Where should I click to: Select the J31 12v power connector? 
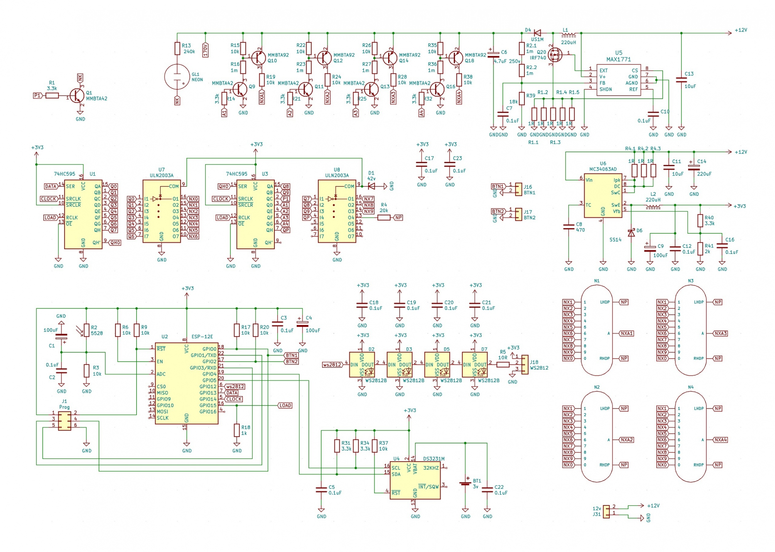tap(606, 512)
